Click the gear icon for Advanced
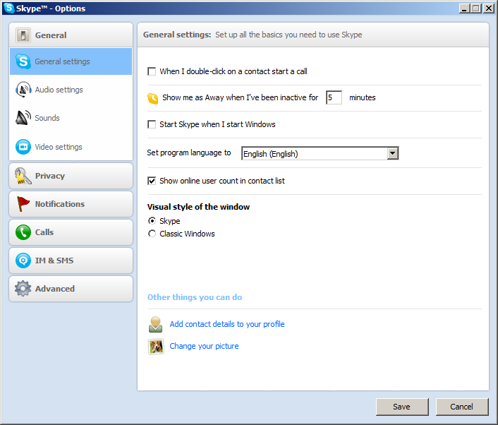This screenshot has height=425, width=498. pos(23,289)
